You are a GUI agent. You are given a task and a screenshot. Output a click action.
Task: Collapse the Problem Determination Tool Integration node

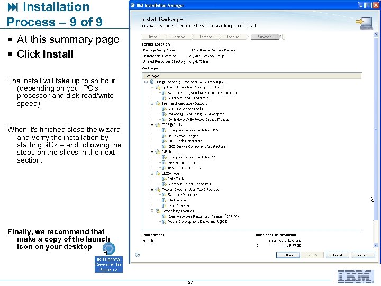152,189
